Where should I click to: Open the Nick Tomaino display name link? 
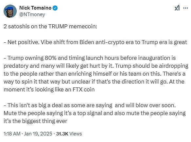click(x=35, y=8)
